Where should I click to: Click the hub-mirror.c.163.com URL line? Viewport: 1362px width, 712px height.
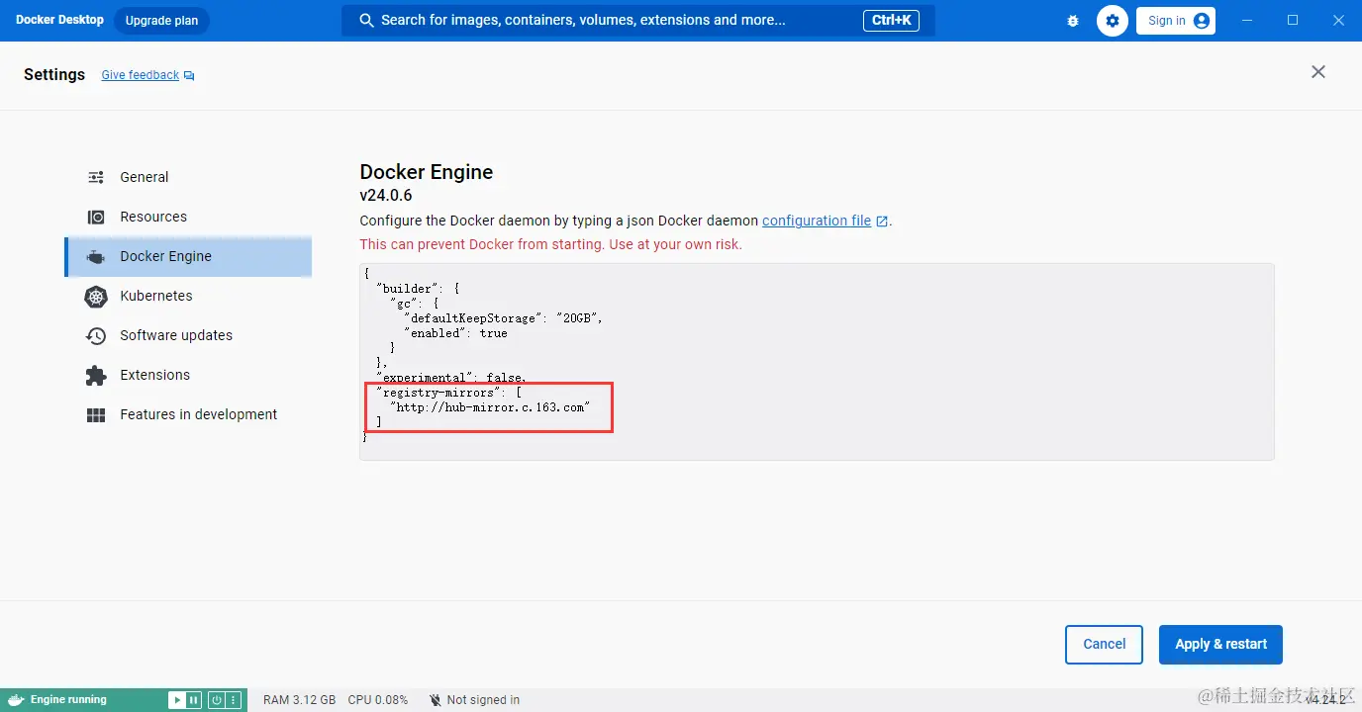491,406
